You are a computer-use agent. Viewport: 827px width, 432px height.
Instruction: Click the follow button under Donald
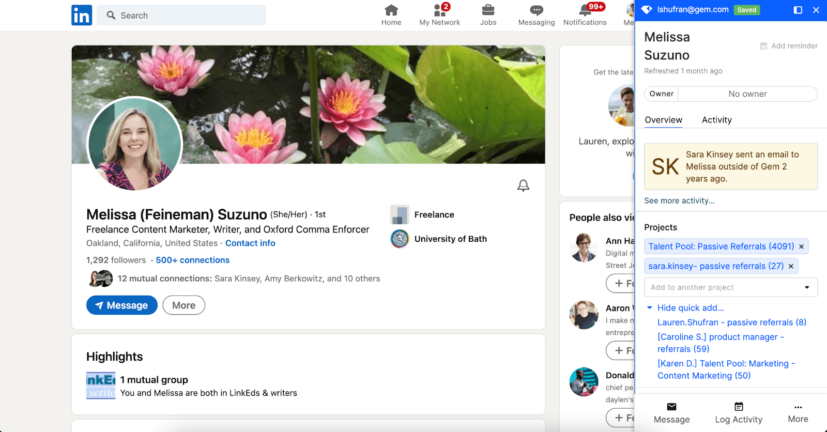(x=620, y=418)
